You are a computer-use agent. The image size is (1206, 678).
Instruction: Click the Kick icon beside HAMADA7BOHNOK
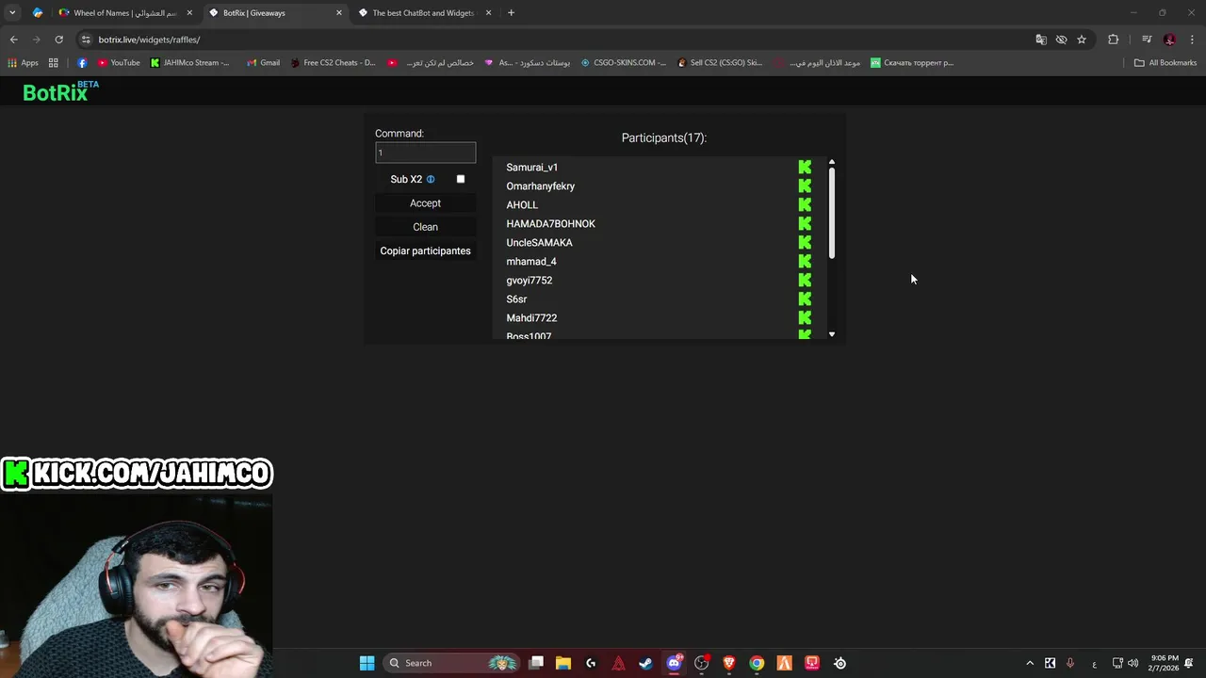805,223
